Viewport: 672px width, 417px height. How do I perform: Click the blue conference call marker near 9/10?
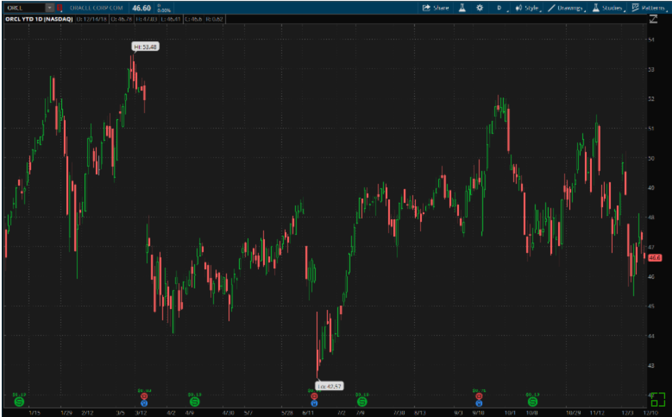[x=479, y=403]
